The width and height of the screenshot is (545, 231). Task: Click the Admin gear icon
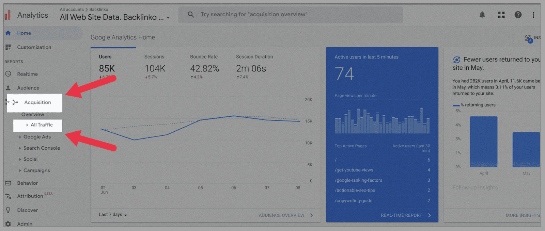click(8, 224)
